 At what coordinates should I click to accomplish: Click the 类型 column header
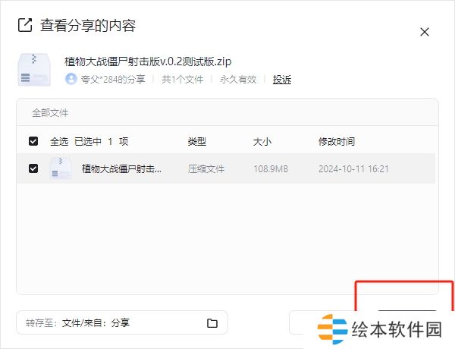tap(197, 141)
